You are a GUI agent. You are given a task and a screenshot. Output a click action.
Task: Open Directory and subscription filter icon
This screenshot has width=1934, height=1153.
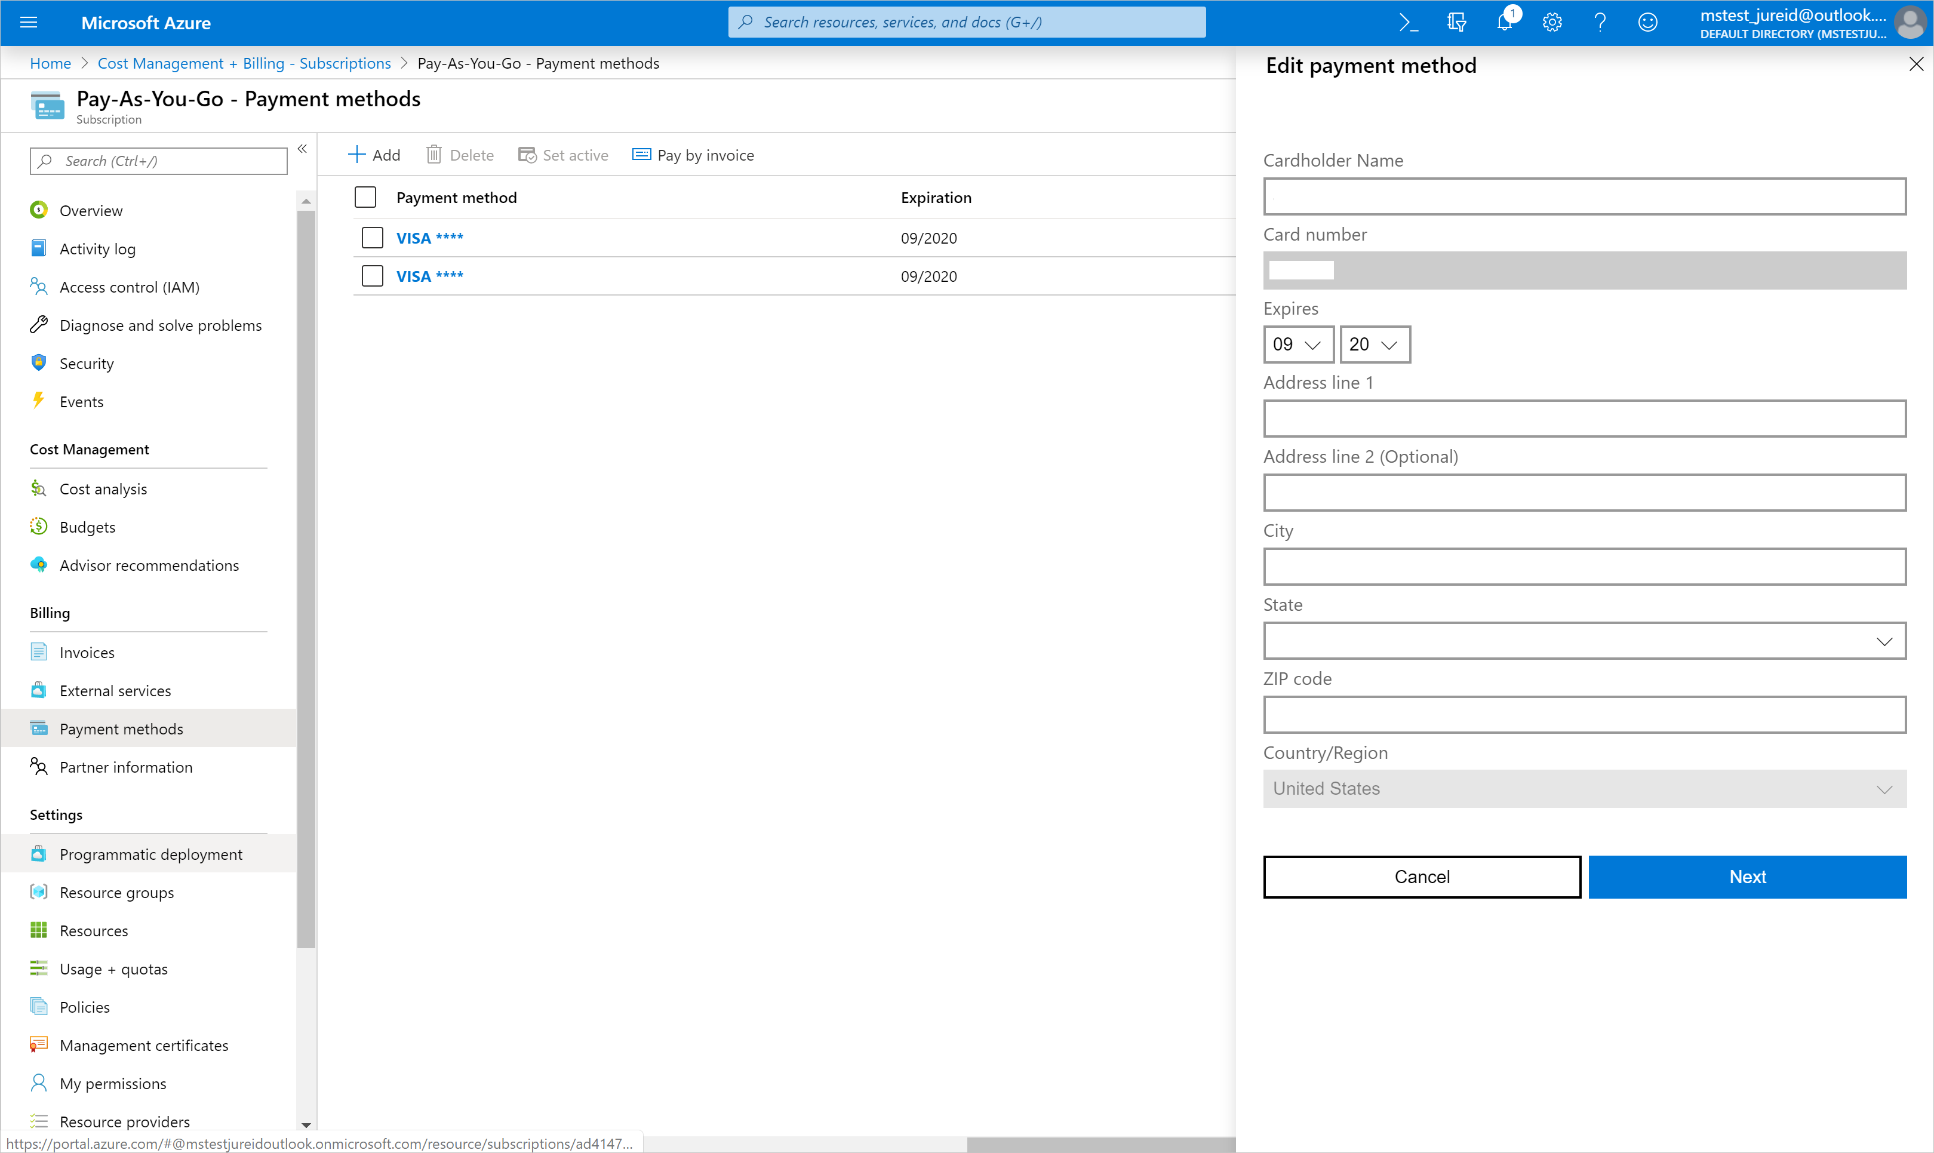[1456, 23]
